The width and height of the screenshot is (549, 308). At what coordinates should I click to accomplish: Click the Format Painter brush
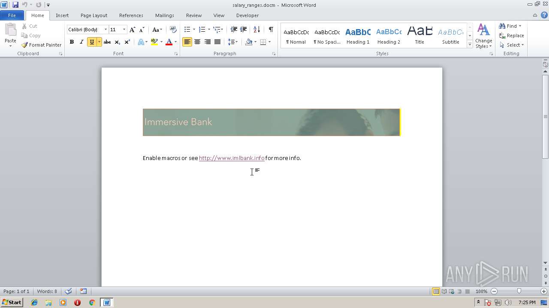[x=24, y=45]
